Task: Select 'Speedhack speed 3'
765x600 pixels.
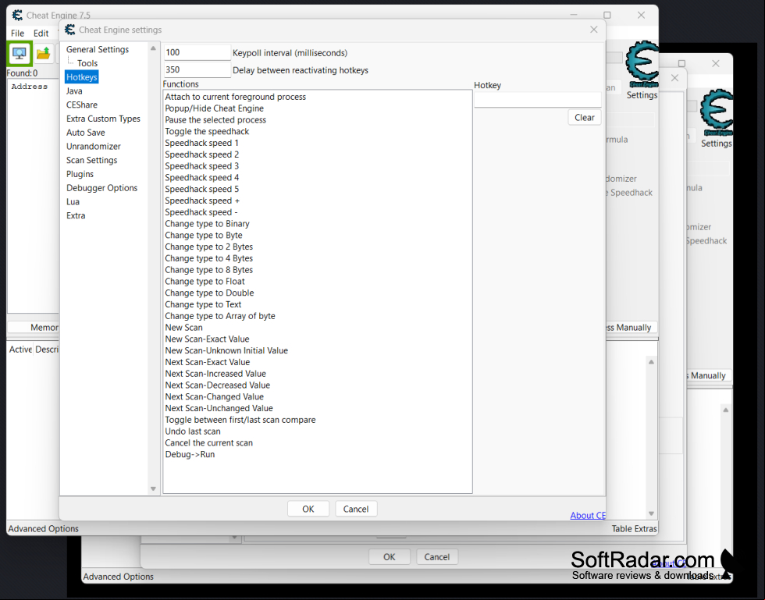Action: 201,166
